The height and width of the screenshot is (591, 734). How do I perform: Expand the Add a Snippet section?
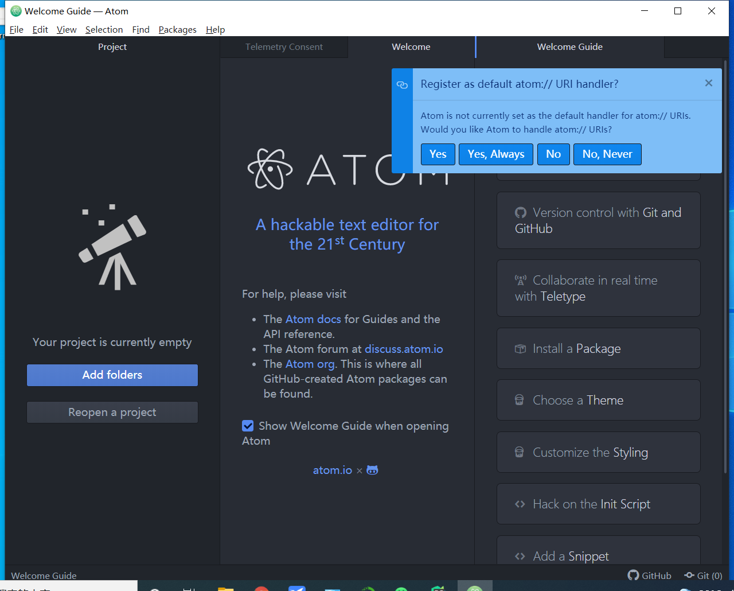click(x=599, y=551)
